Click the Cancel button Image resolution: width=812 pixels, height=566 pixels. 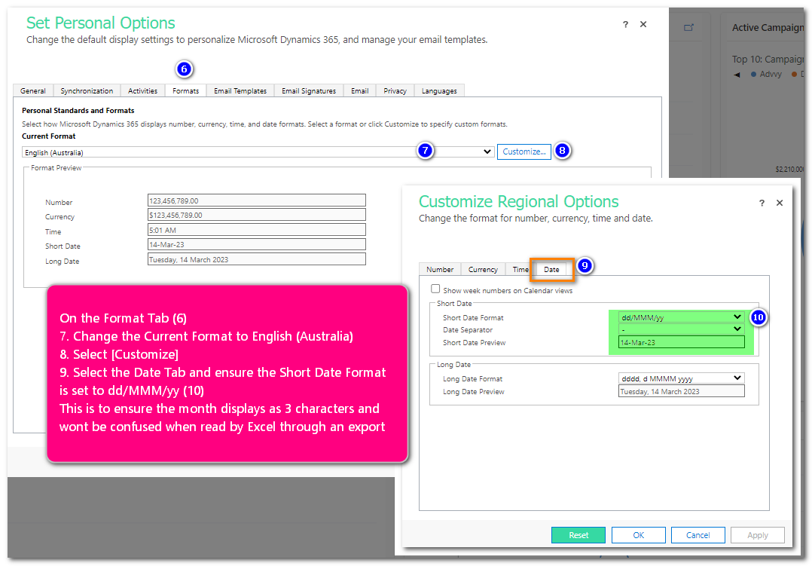click(x=698, y=535)
